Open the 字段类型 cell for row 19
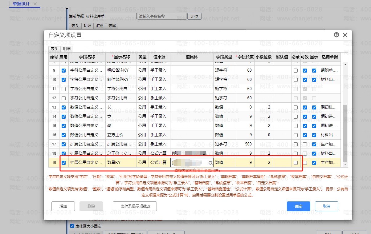This screenshot has height=234, width=371. click(x=224, y=163)
